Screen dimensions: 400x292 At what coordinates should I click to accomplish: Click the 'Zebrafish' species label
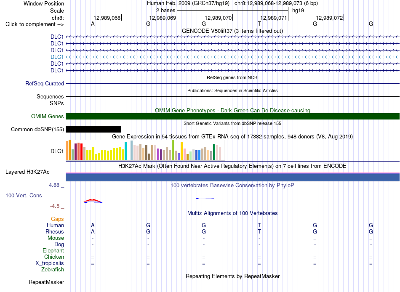pos(53,269)
